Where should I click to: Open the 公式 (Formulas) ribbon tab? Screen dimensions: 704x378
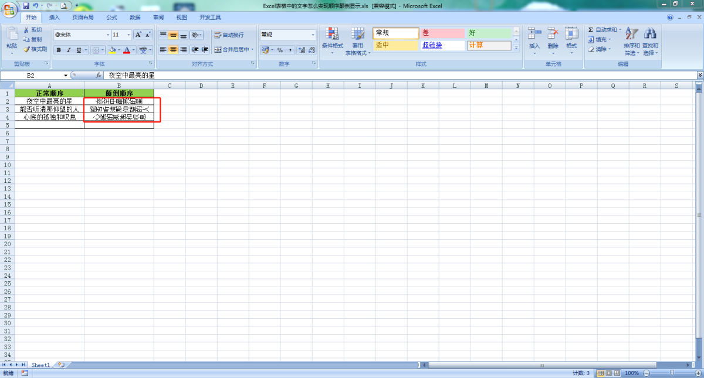111,18
